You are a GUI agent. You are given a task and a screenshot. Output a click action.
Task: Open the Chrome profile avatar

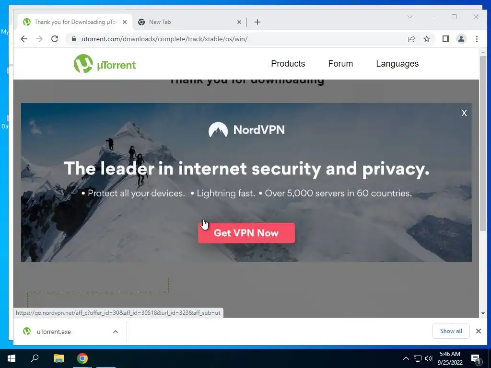point(461,39)
